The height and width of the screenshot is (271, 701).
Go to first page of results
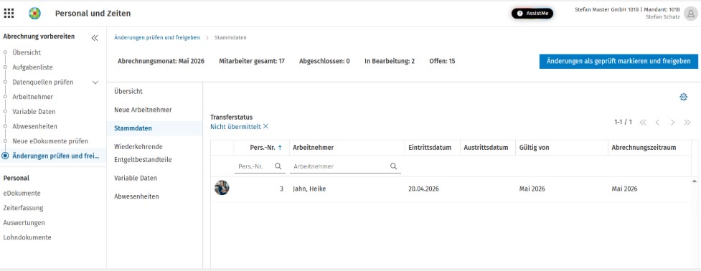[642, 123]
